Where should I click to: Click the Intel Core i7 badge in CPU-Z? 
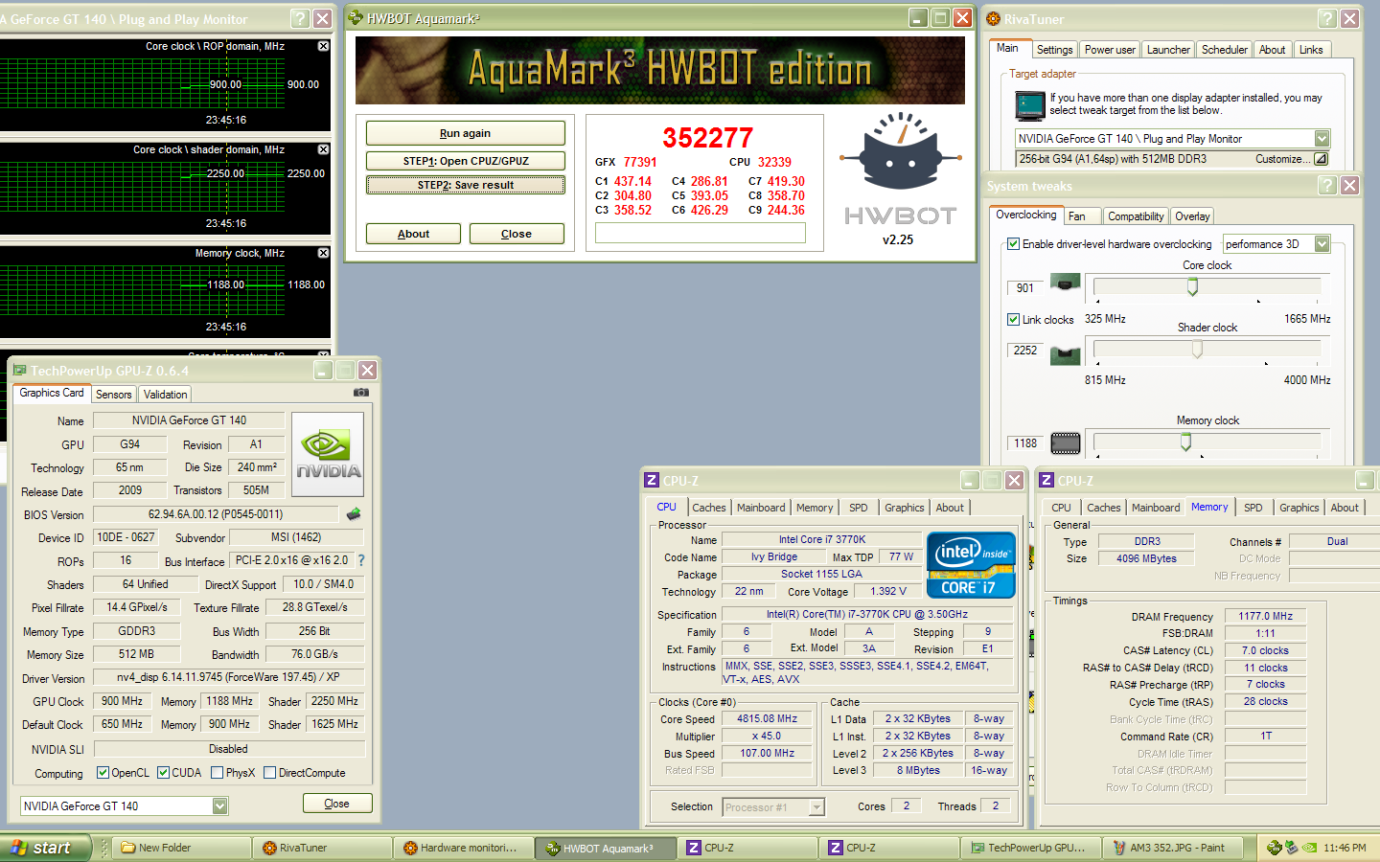point(971,565)
